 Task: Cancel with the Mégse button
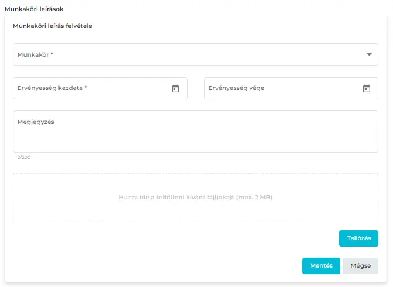pos(360,266)
